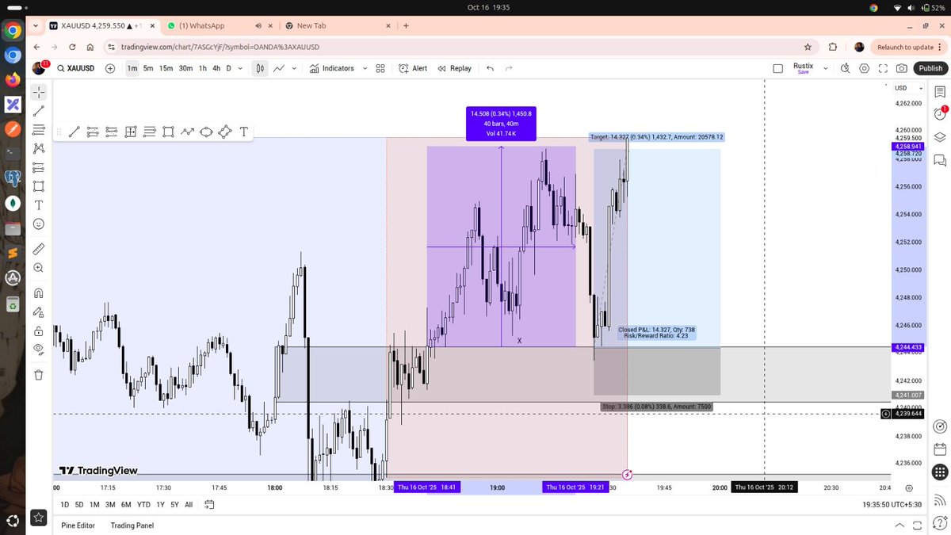Set date range to All
Screen dimensions: 951x535
189,504
